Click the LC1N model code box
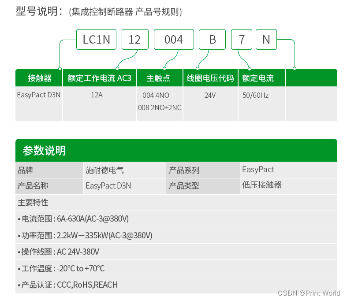Image resolution: width=347 pixels, height=300 pixels. coord(96,40)
